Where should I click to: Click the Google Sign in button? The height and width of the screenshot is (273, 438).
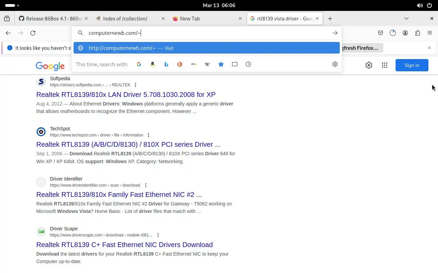click(x=412, y=65)
